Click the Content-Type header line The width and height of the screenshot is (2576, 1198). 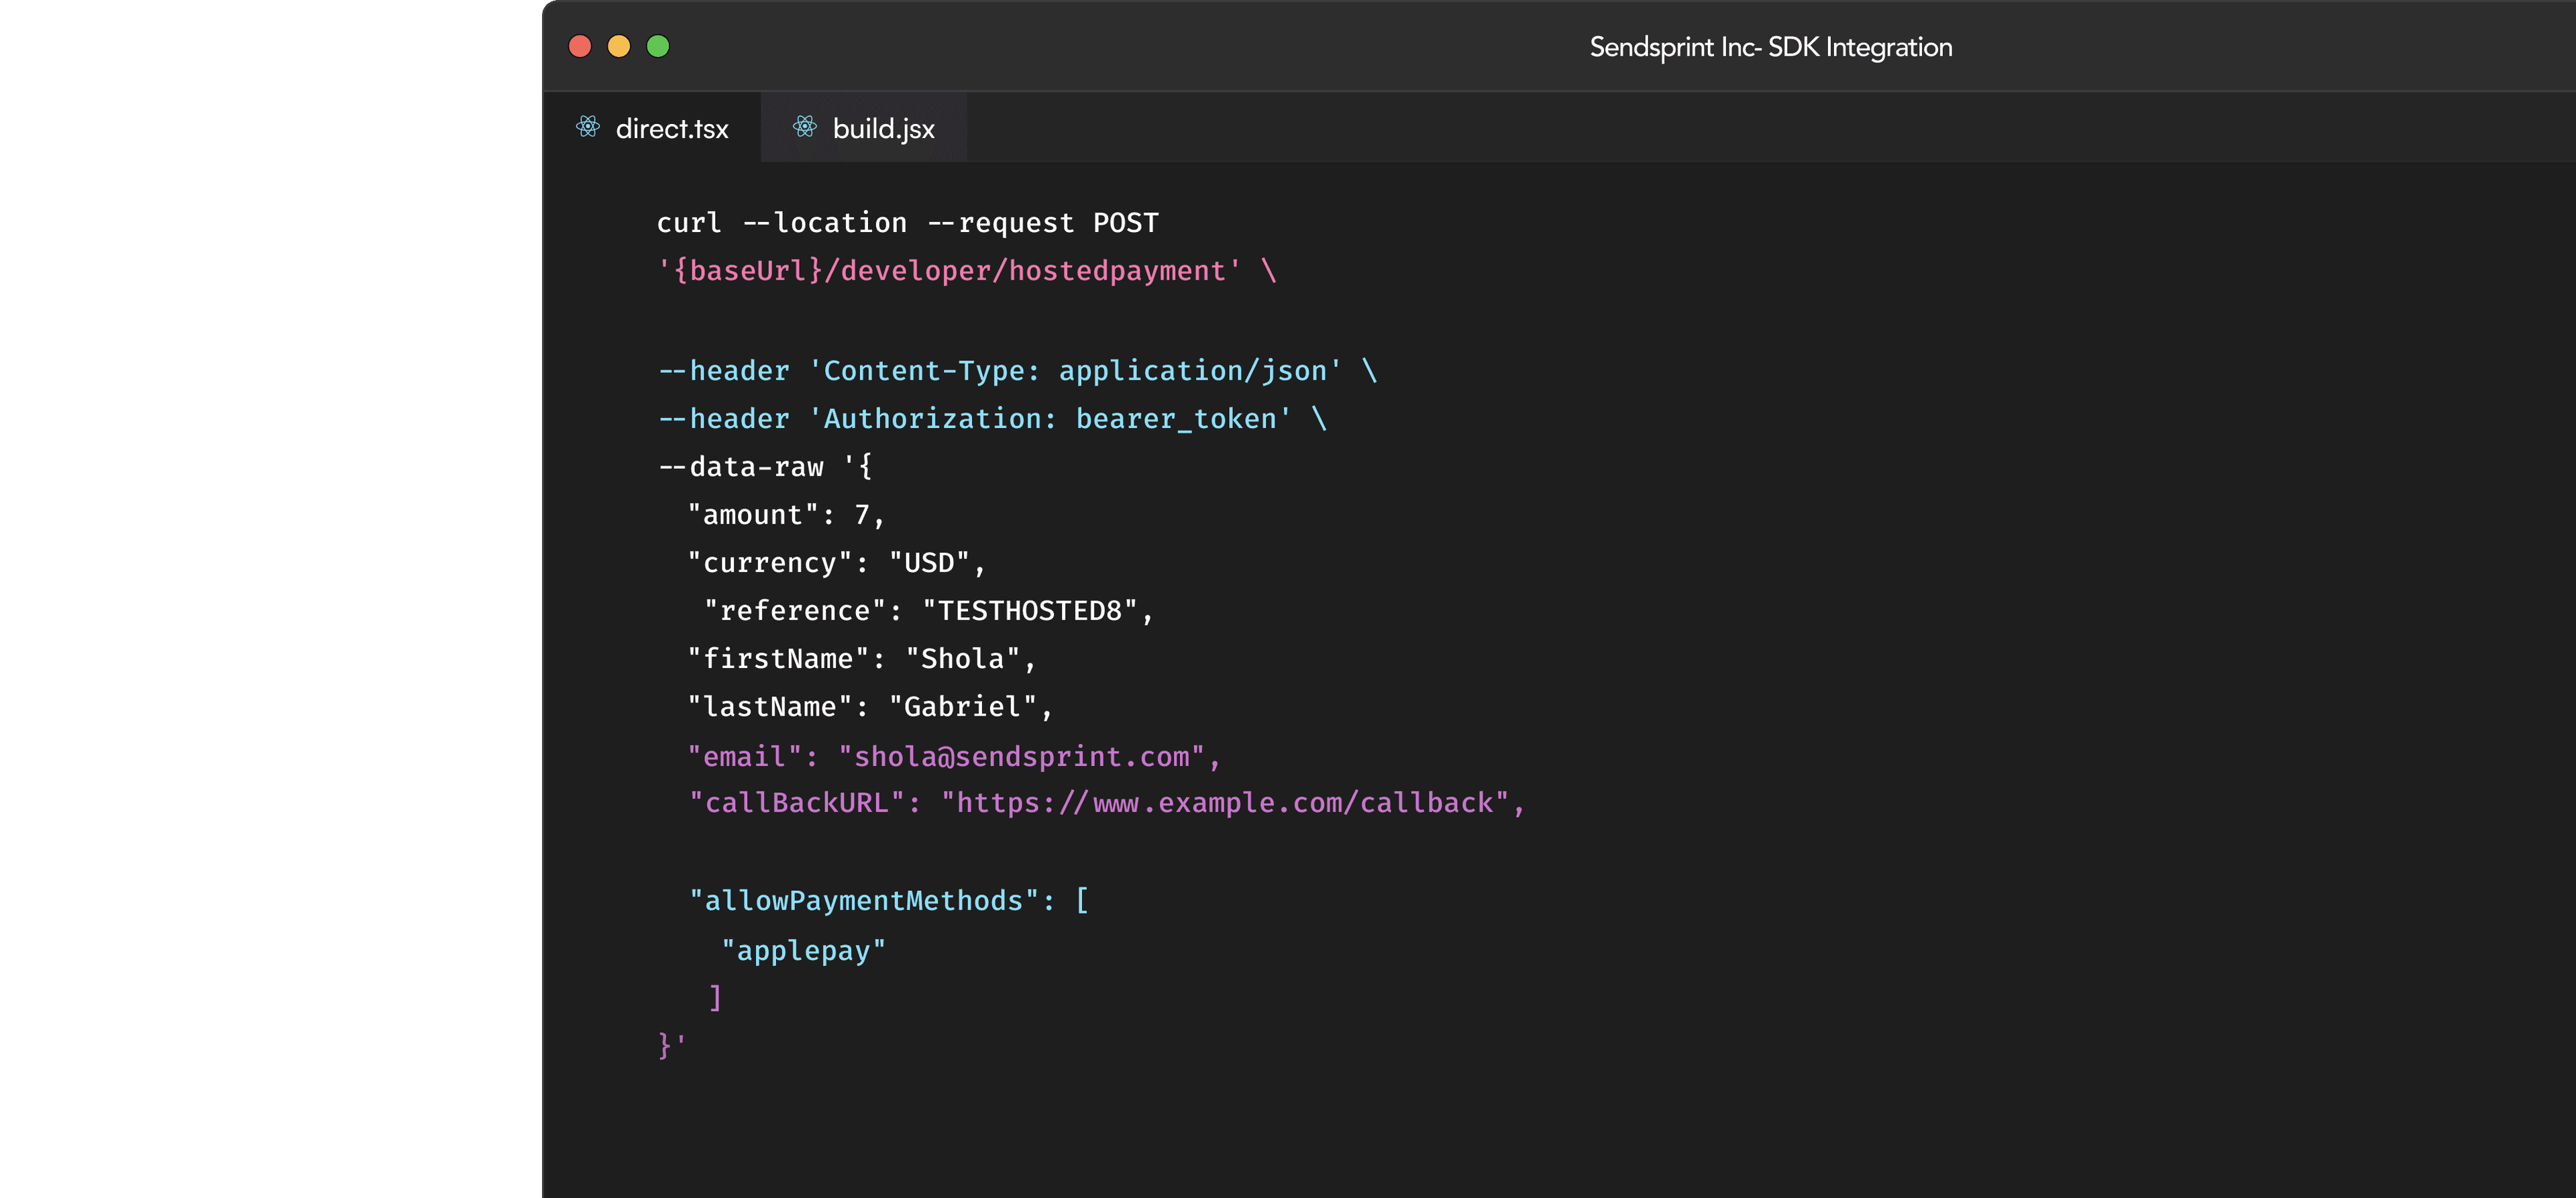[x=1016, y=371]
